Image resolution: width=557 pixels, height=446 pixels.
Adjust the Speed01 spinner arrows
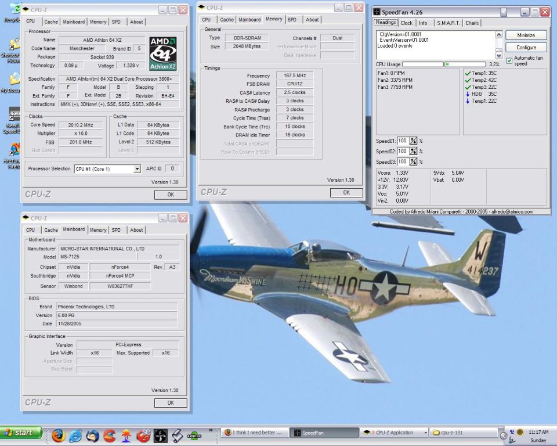(x=413, y=141)
